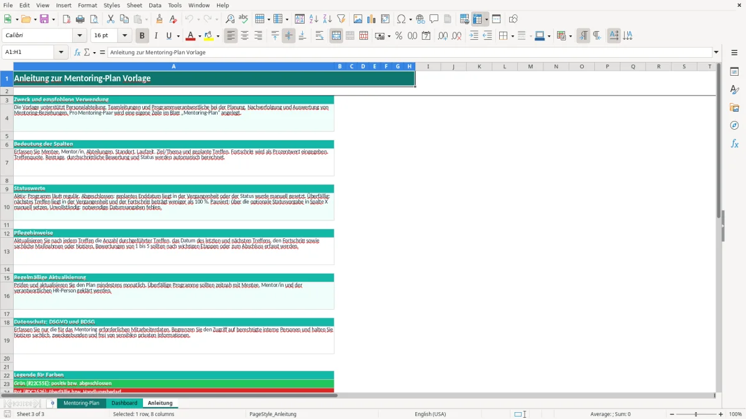Screen dimensions: 746x419
Task: Apply the font color red swatch
Action: coord(190,36)
